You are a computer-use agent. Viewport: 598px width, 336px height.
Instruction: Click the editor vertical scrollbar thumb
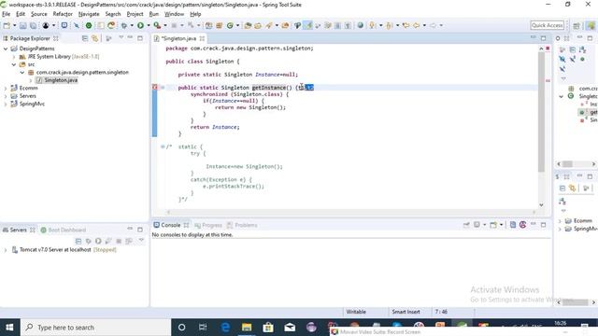click(541, 112)
